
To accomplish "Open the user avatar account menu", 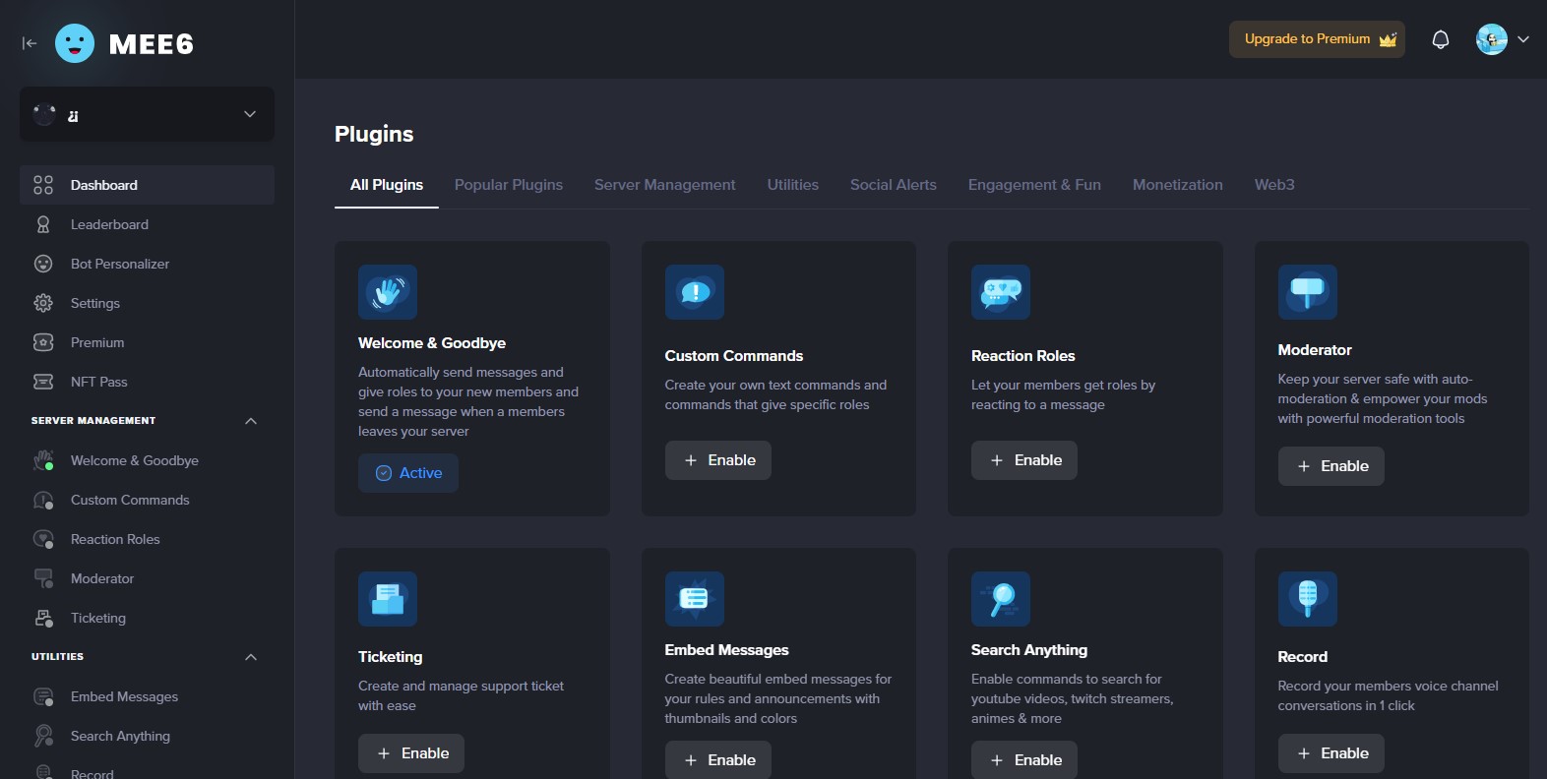I will (1502, 39).
